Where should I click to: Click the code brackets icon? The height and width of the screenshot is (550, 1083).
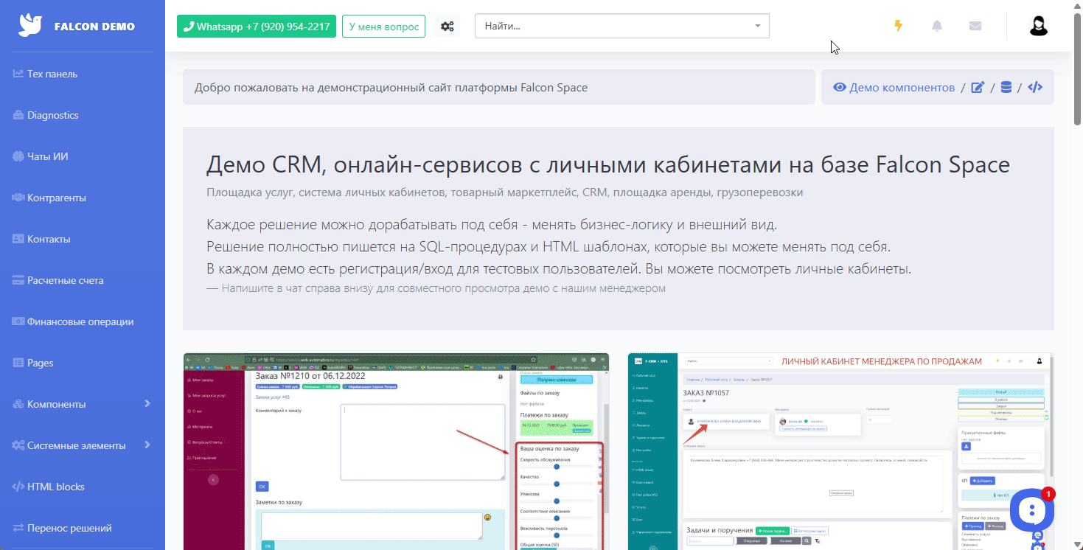[1035, 87]
